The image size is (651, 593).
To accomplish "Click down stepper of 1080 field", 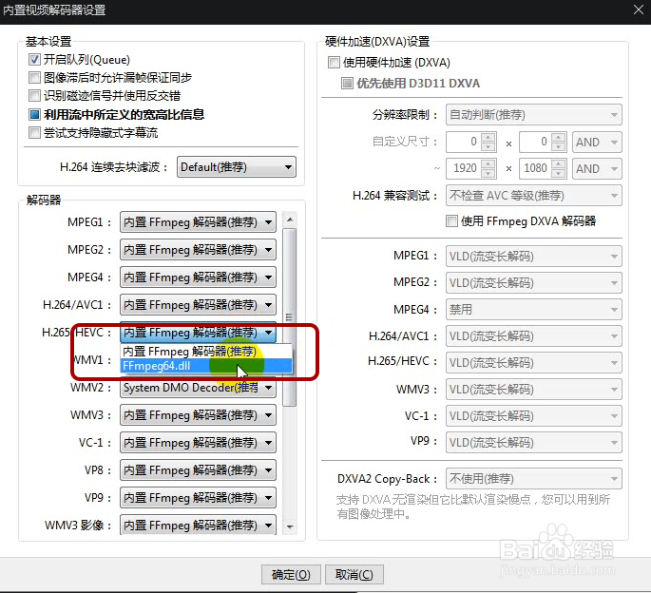I will click(x=559, y=173).
